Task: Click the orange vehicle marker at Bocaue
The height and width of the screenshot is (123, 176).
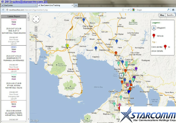Action: [116, 53]
